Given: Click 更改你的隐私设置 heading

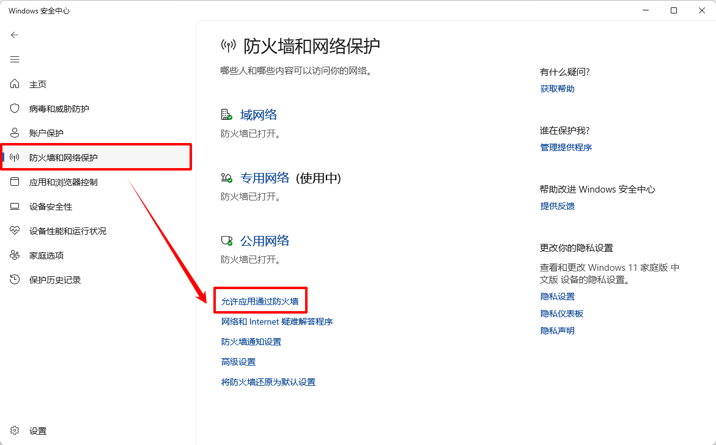Looking at the screenshot, I should (576, 248).
